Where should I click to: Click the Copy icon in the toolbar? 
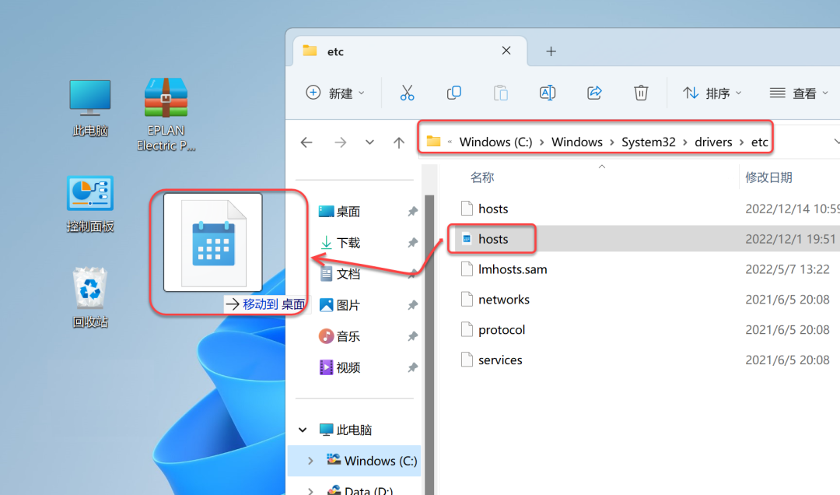click(x=454, y=92)
